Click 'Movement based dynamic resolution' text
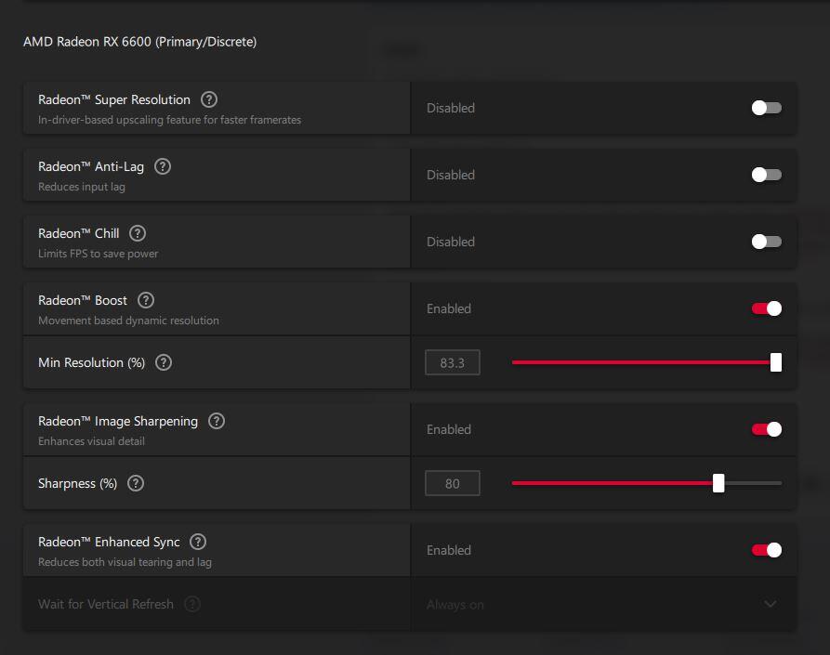Image resolution: width=830 pixels, height=655 pixels. 128,321
